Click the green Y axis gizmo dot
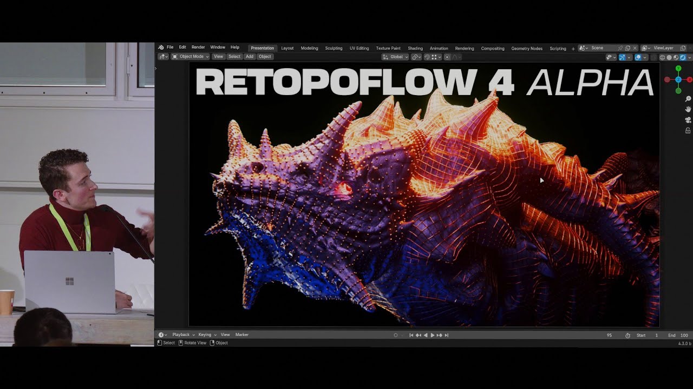 678,69
